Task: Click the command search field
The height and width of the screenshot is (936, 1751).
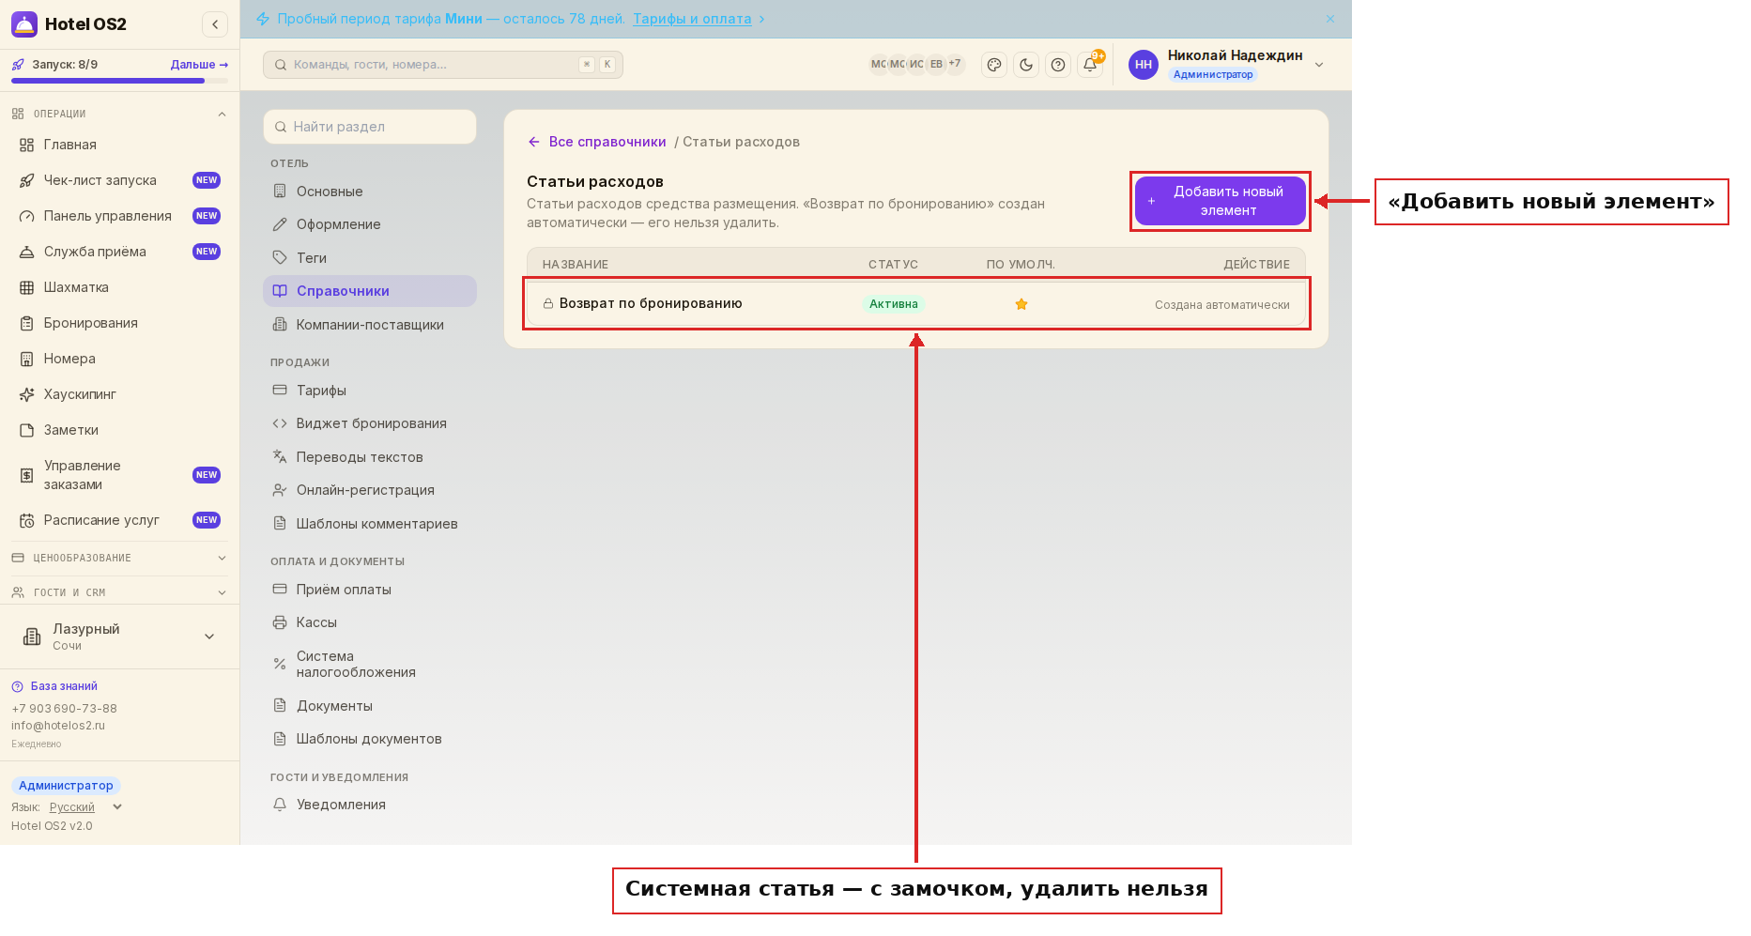Action: (443, 65)
